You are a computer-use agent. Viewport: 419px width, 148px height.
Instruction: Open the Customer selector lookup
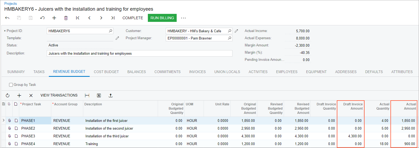click(230, 31)
